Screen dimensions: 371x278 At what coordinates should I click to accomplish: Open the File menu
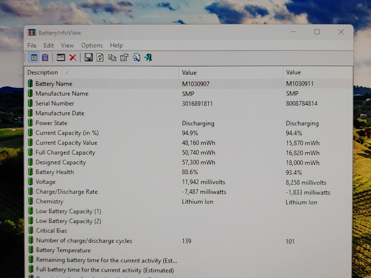pyautogui.click(x=32, y=45)
